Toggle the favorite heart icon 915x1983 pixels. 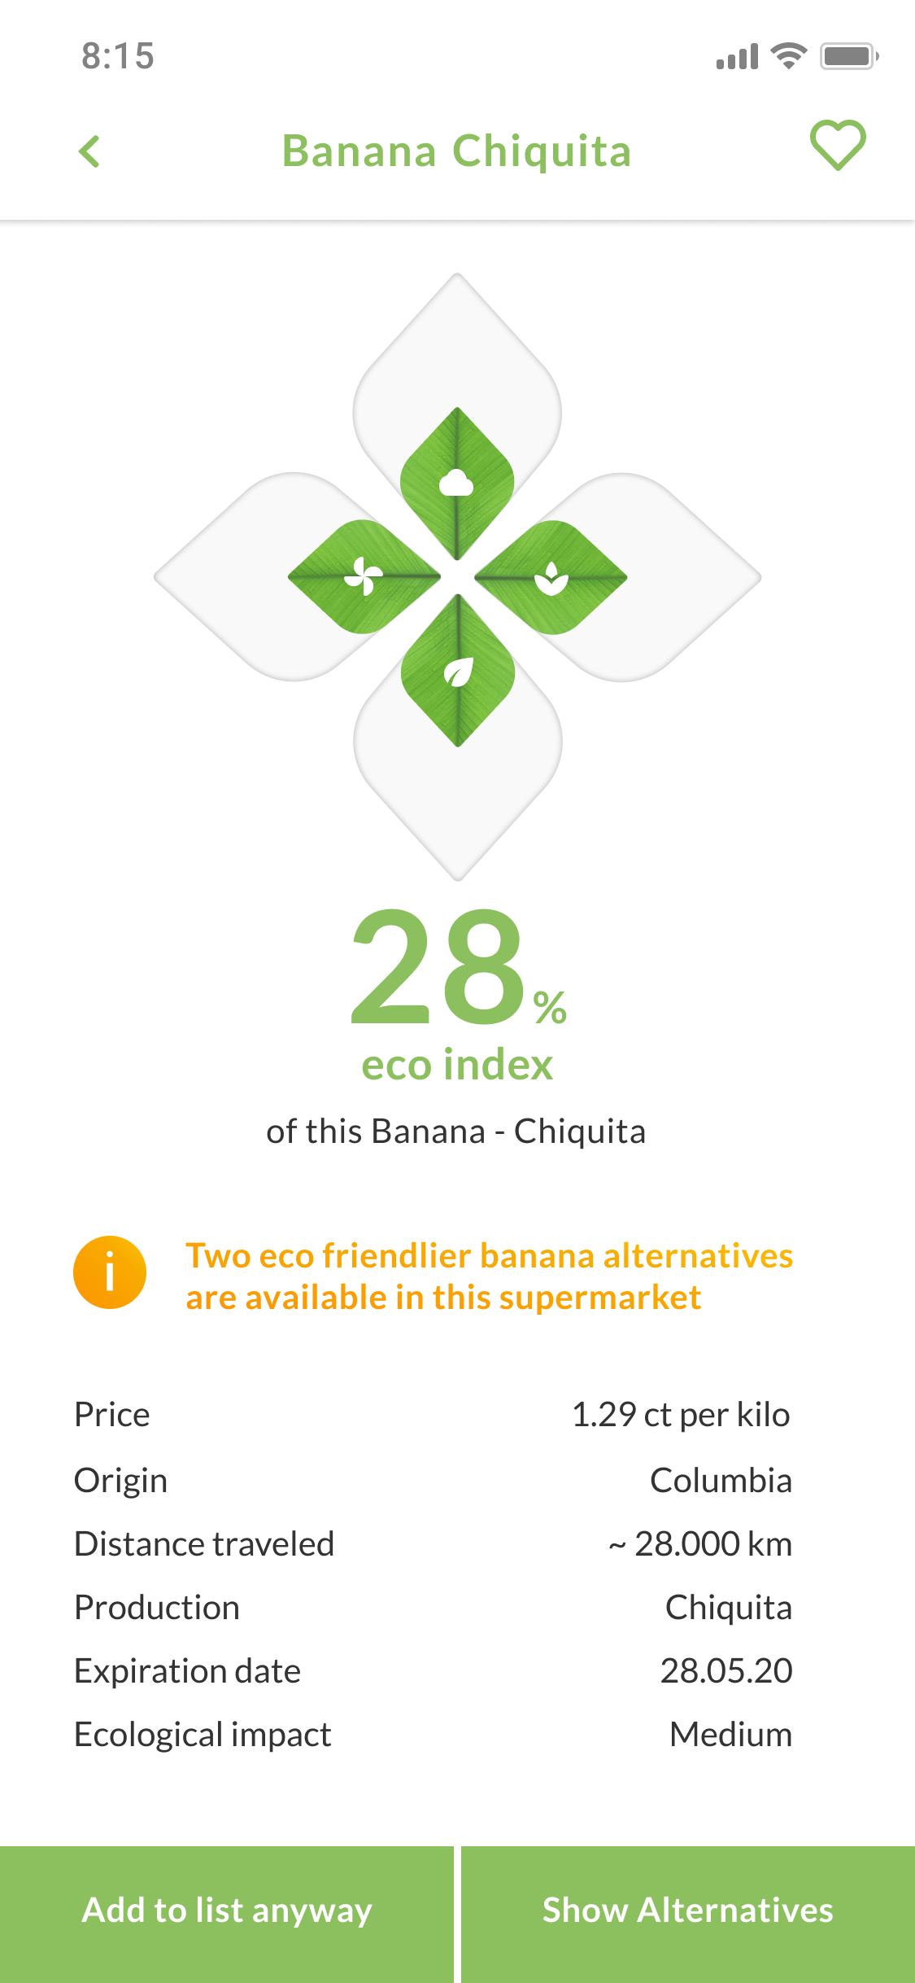tap(838, 146)
